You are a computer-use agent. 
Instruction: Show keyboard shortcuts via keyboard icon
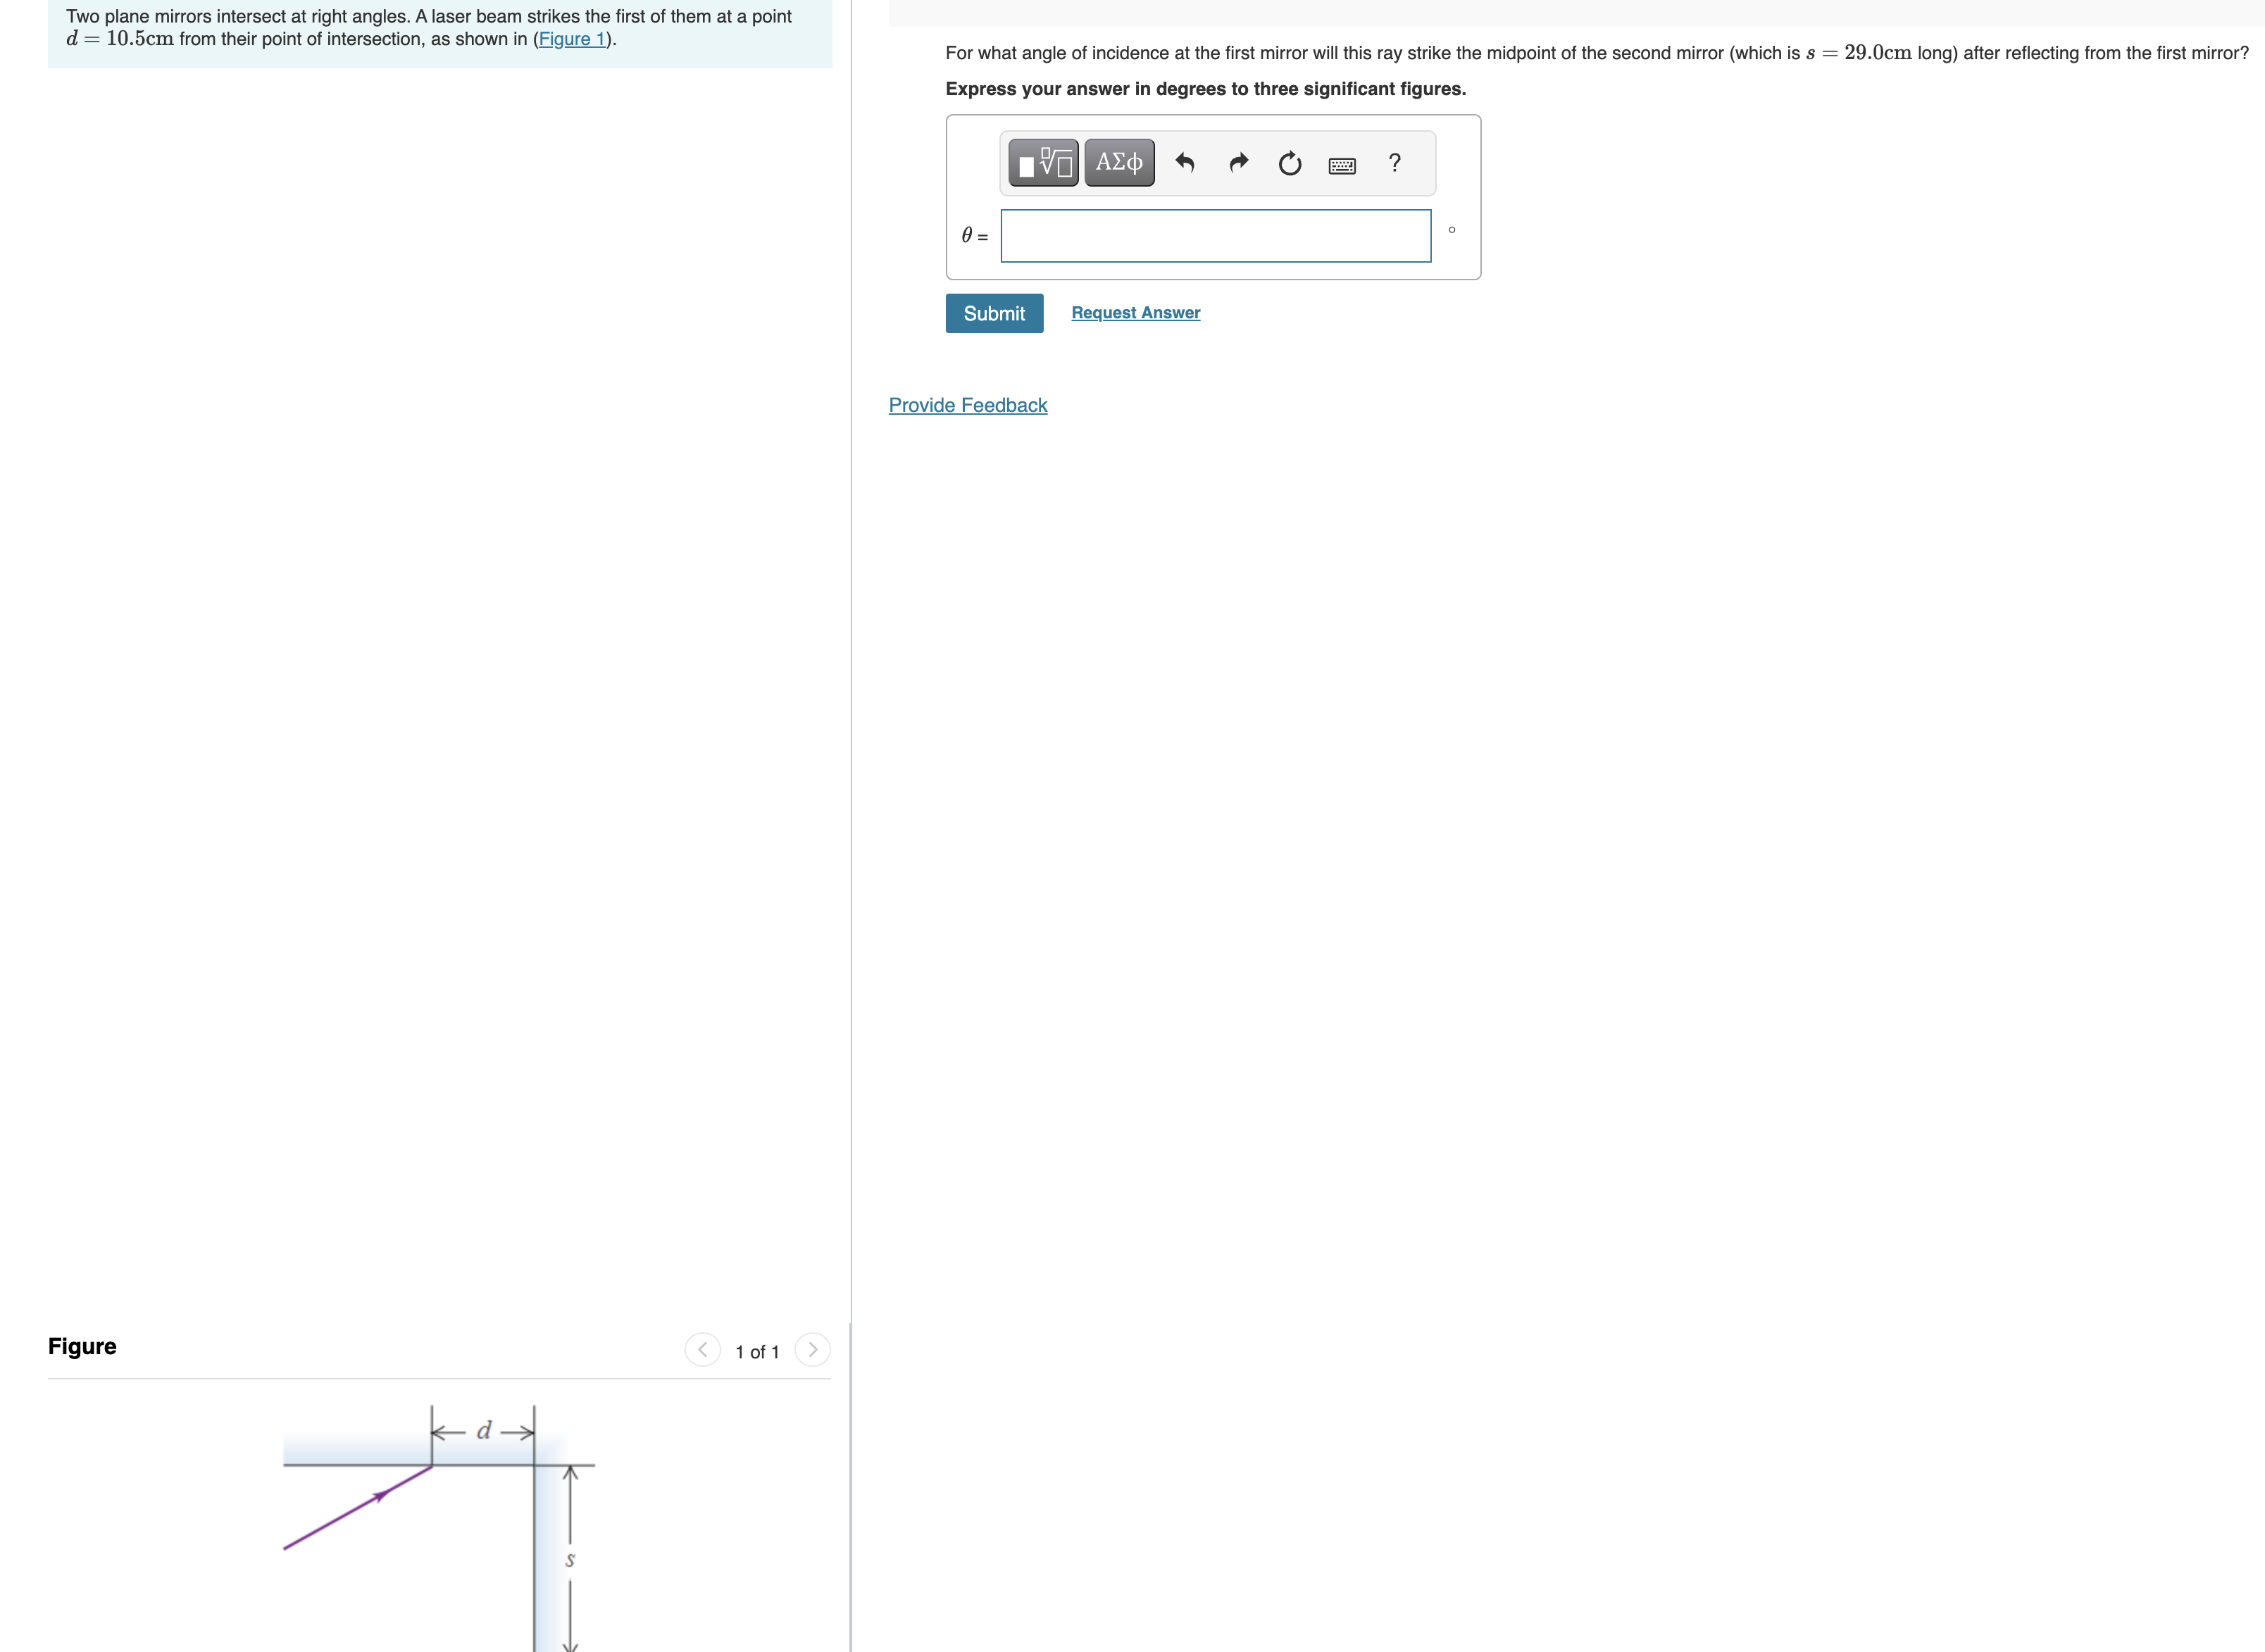coord(1342,165)
